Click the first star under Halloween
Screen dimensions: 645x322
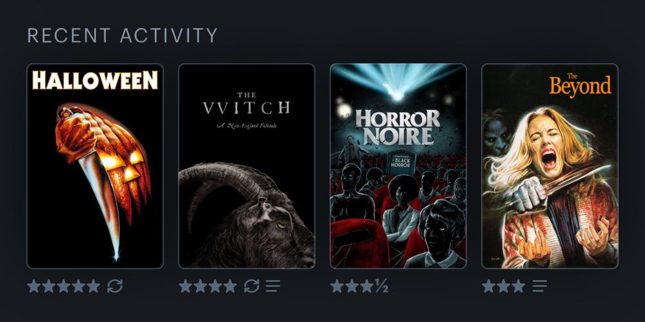coord(34,286)
